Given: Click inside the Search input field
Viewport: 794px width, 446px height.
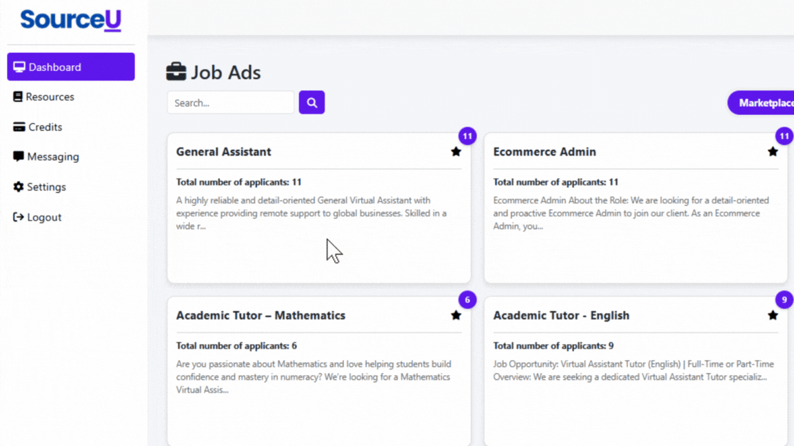Looking at the screenshot, I should point(230,102).
